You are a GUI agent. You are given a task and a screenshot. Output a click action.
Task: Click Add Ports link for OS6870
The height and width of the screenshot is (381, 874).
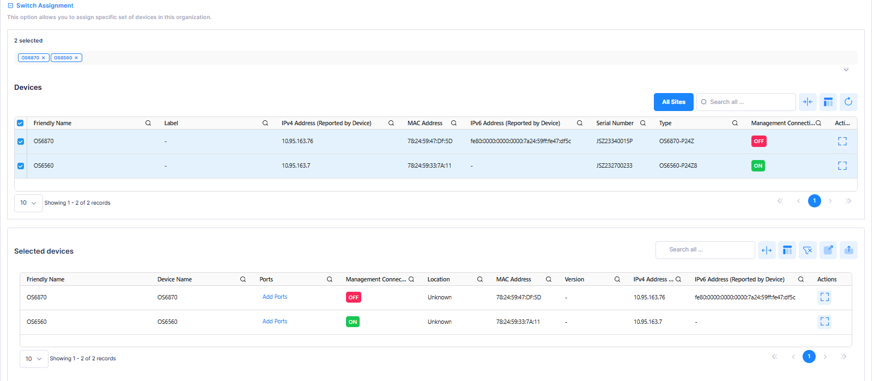pos(275,297)
